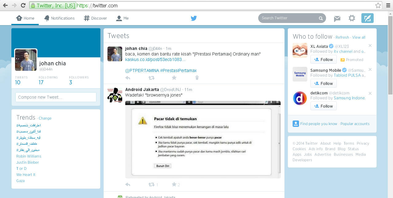Click the @PTPERTAMINA mention
This screenshot has height=198, width=393.
coord(142,70)
